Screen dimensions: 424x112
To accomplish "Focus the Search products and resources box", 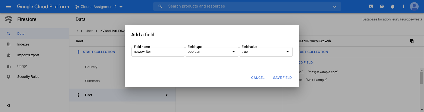I will click(x=247, y=6).
